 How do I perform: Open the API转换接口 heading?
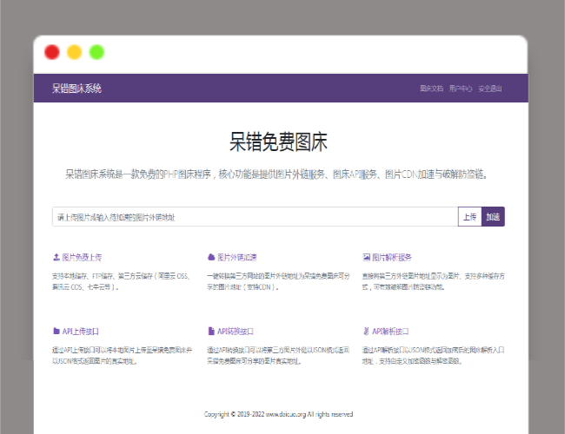tap(236, 332)
